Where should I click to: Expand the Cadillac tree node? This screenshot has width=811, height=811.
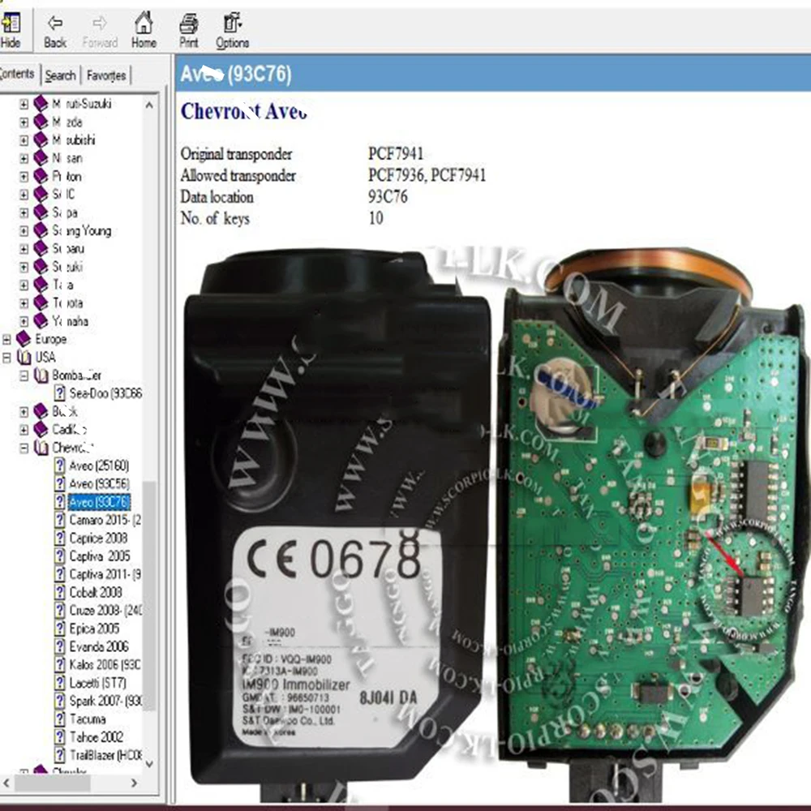24,429
